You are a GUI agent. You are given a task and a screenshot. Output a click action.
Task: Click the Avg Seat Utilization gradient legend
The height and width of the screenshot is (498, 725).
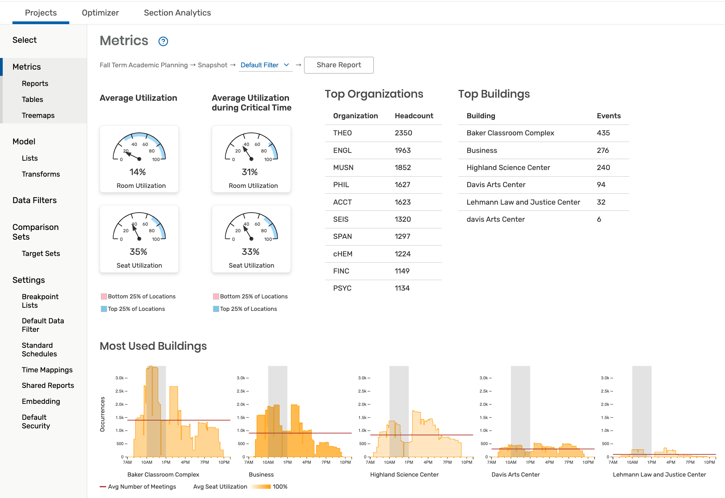[260, 487]
